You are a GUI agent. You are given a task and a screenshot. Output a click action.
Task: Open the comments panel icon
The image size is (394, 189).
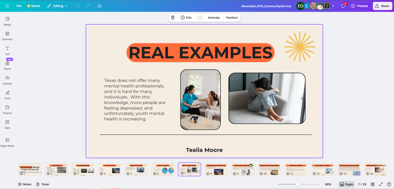pyautogui.click(x=343, y=6)
